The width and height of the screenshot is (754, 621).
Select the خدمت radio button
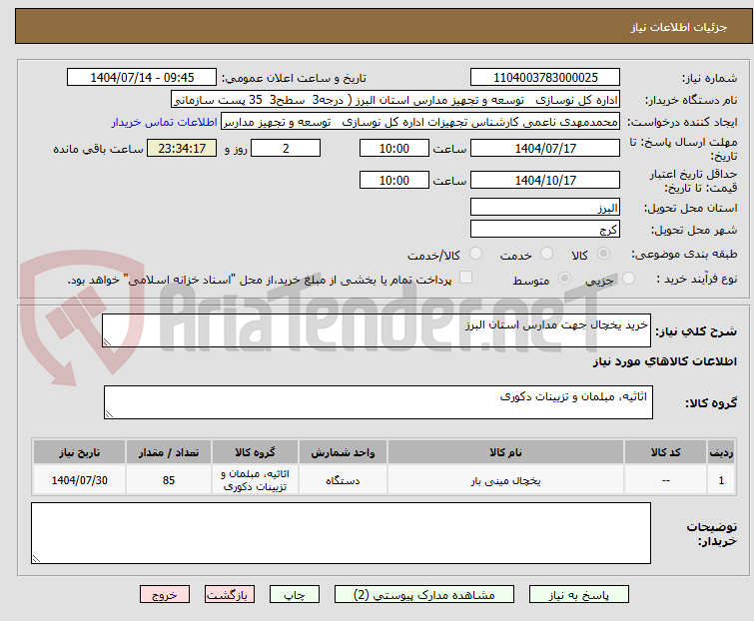click(x=546, y=254)
